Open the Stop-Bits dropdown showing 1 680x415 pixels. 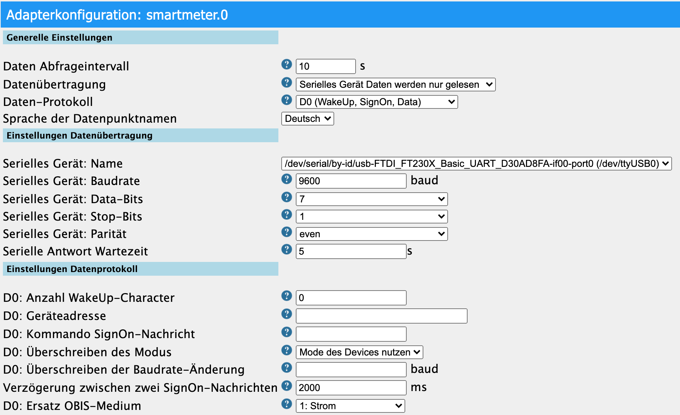click(372, 217)
